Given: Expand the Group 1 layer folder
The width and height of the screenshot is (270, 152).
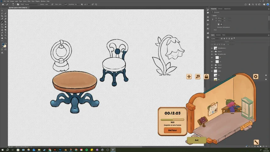Looking at the screenshot, I should 214,68.
